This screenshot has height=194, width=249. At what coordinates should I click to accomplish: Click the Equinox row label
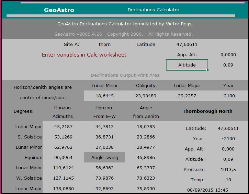(33, 158)
